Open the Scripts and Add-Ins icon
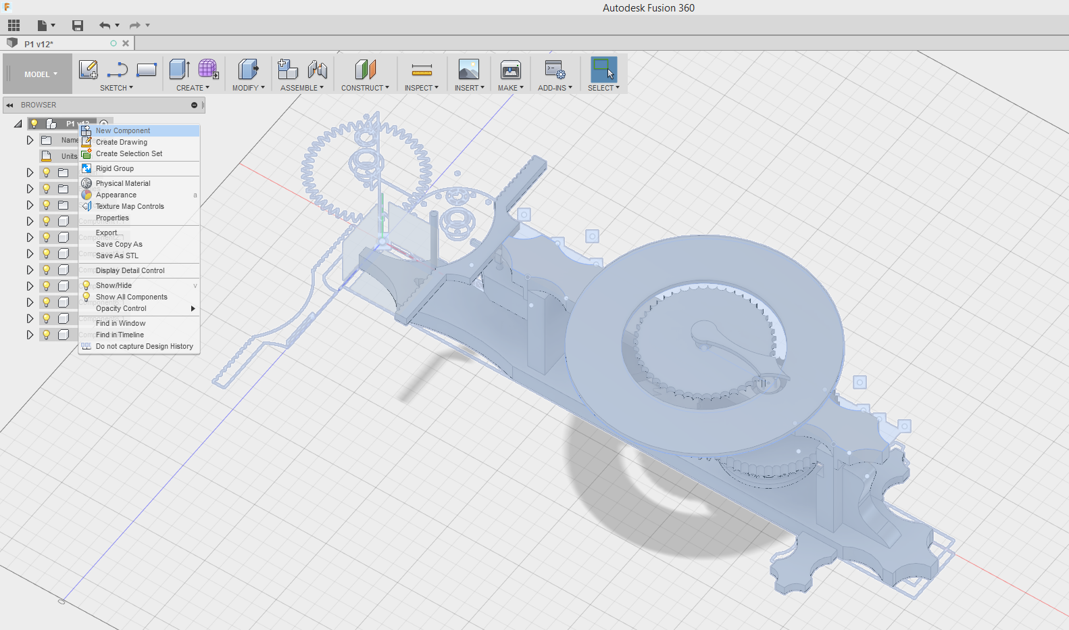The width and height of the screenshot is (1069, 630). [x=555, y=70]
